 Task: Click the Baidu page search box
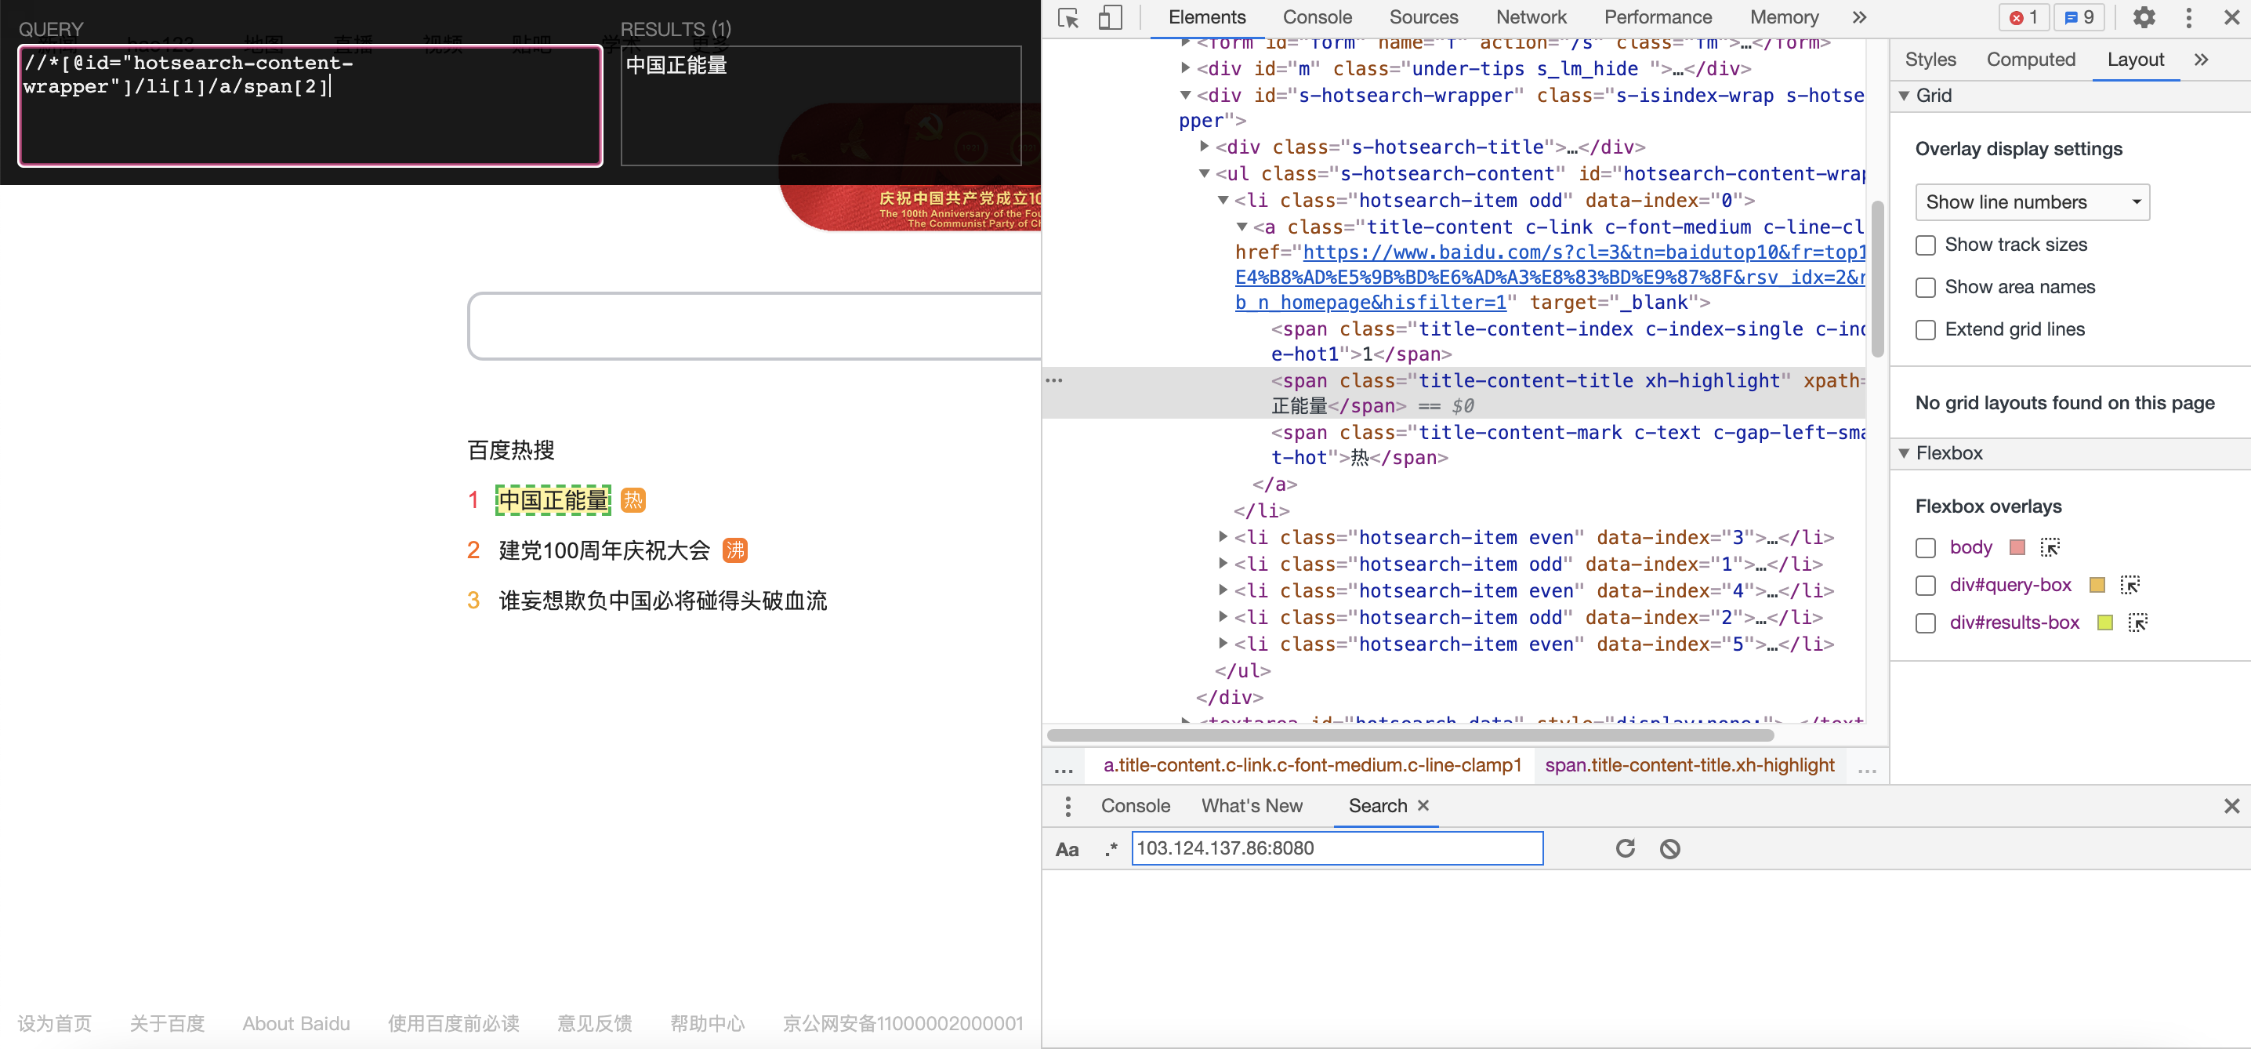[x=755, y=326]
